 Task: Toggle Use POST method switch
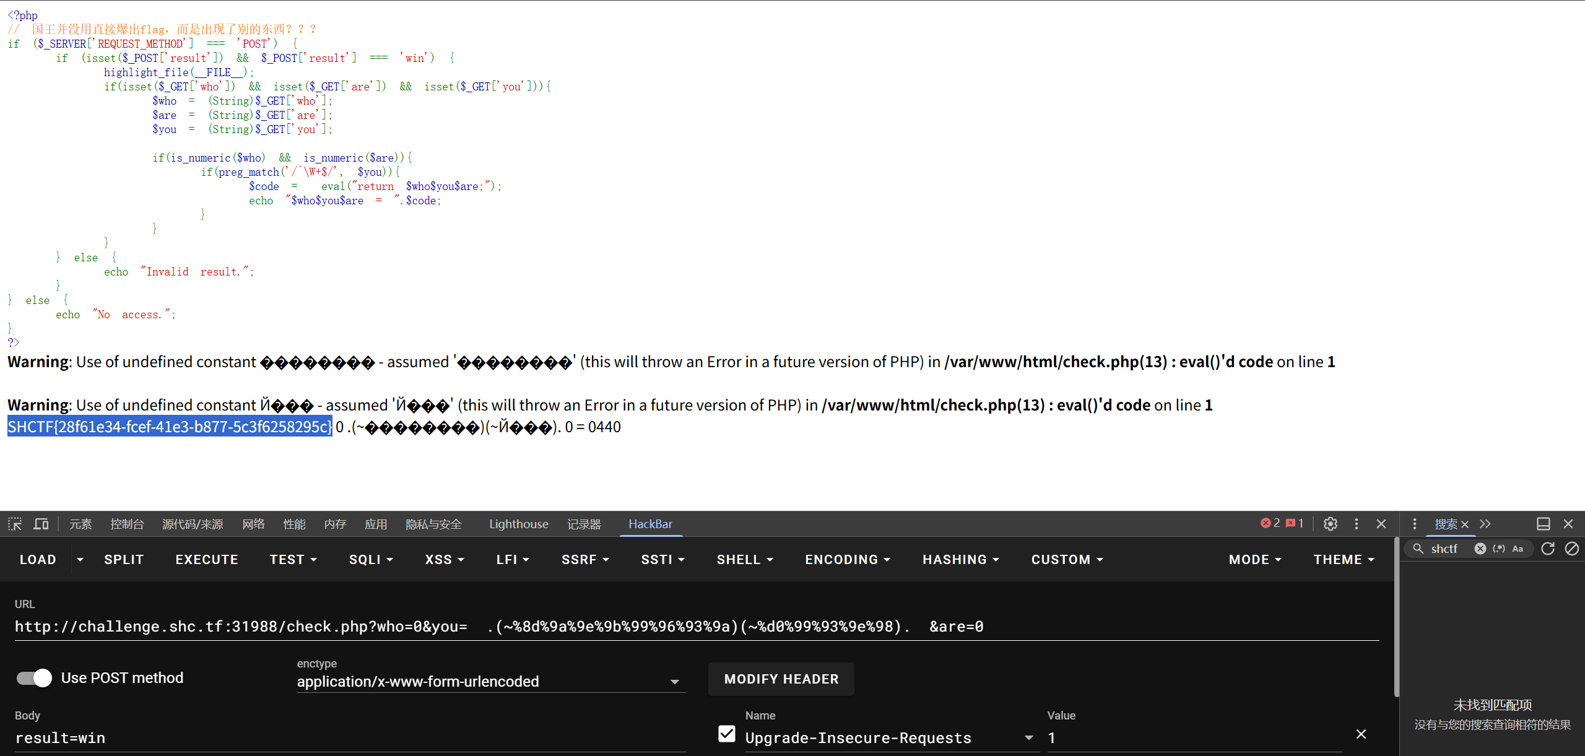(x=34, y=678)
